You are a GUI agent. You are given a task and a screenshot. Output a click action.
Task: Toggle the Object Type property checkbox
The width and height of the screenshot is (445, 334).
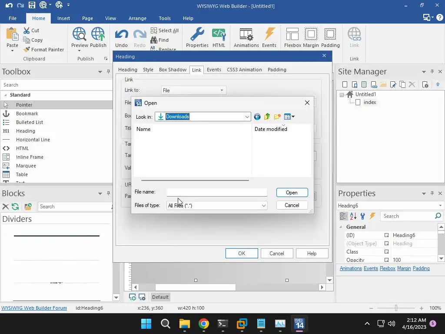tap(386, 244)
